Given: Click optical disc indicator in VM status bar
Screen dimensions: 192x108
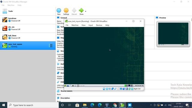Looking at the screenshot, I should (107, 89).
